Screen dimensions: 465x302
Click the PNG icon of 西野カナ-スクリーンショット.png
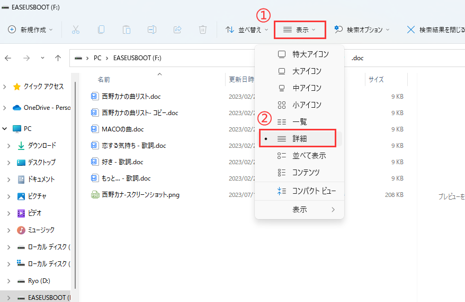(95, 195)
